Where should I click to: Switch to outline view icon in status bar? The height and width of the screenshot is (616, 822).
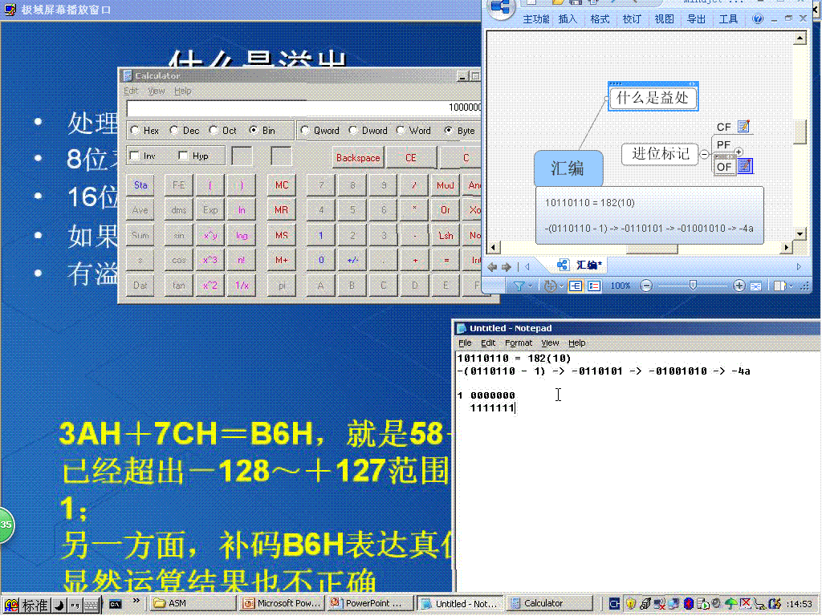click(594, 286)
